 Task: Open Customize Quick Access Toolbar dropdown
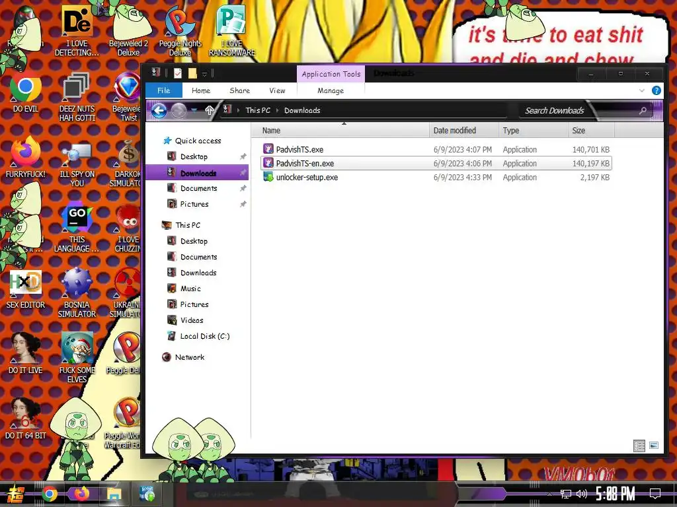205,74
